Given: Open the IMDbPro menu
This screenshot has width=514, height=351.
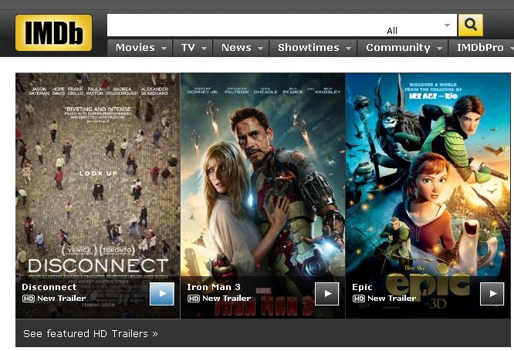Looking at the screenshot, I should tap(482, 48).
